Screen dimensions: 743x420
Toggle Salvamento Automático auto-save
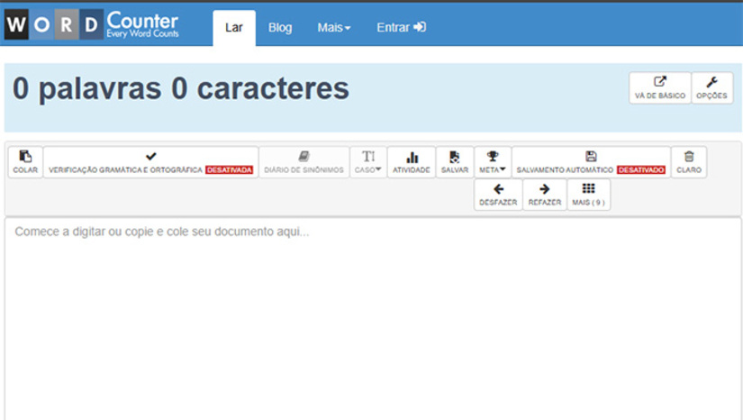pyautogui.click(x=591, y=162)
